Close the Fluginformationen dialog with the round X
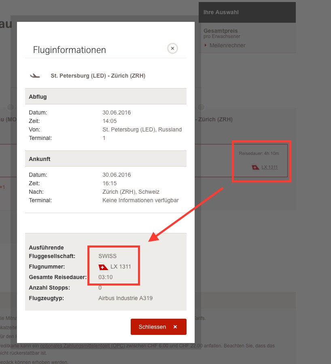The width and height of the screenshot is (331, 364). [x=172, y=48]
